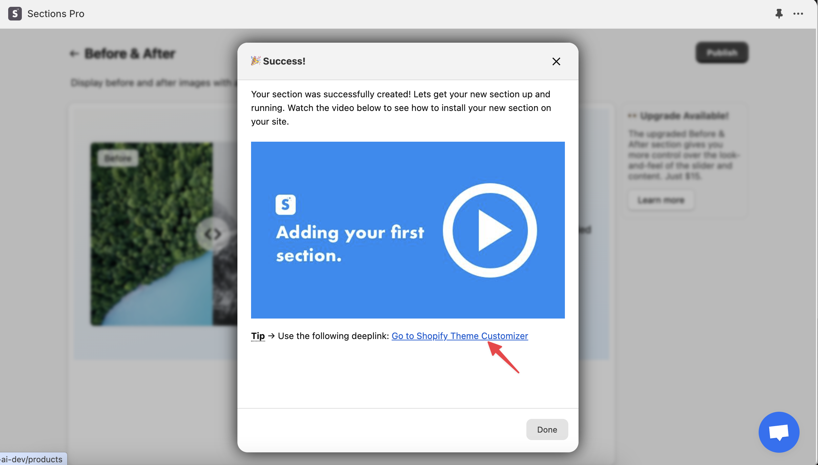This screenshot has height=465, width=818.
Task: Click the chat bubble support icon
Action: click(779, 432)
